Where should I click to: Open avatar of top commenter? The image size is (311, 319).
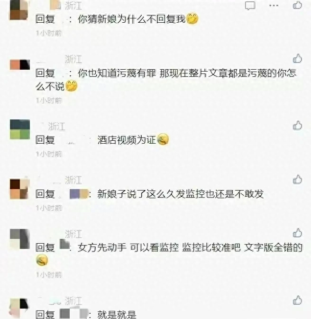(x=19, y=10)
